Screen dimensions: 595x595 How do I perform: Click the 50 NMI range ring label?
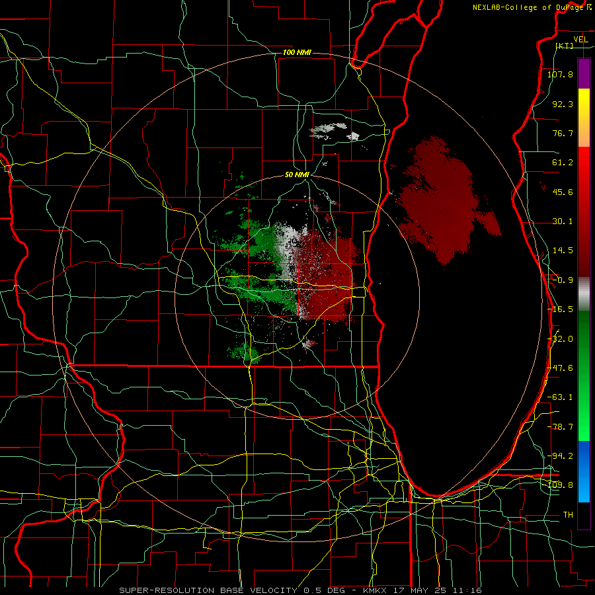tap(297, 175)
